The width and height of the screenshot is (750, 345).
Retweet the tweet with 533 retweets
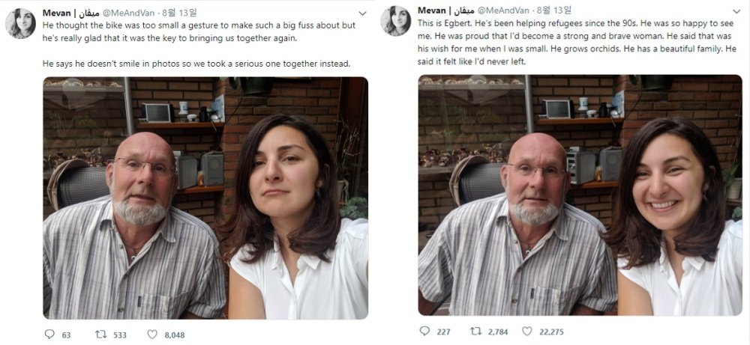pos(101,335)
